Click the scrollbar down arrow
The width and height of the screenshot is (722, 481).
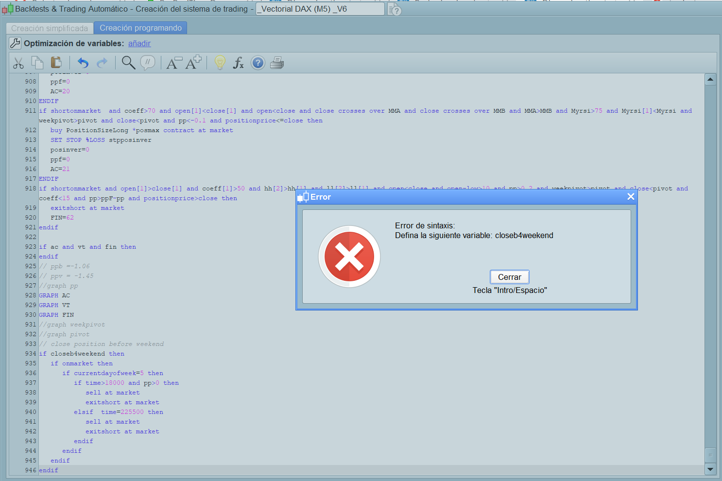click(x=710, y=469)
